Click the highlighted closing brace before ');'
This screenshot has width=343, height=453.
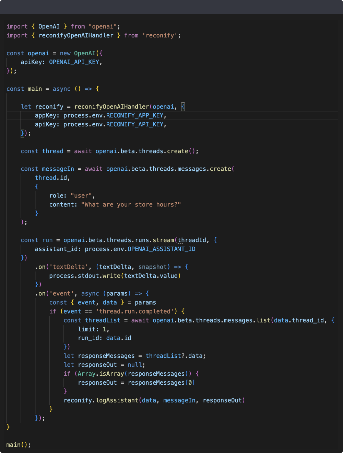[22, 133]
